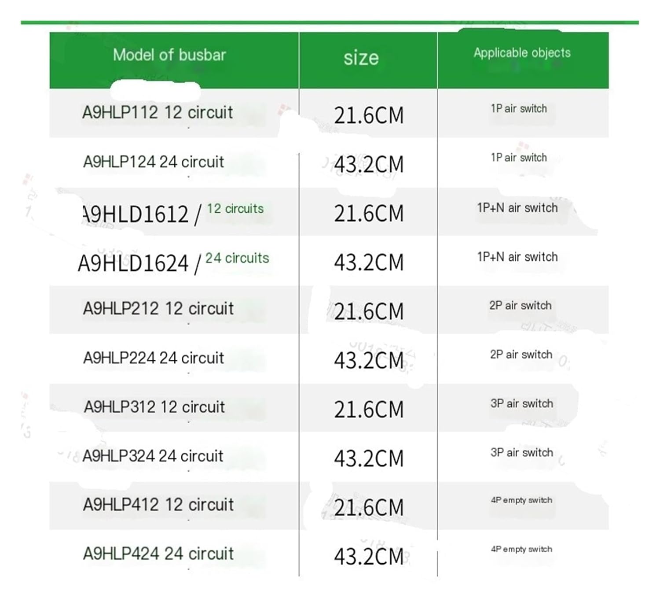Select the A9HLP124 24 circuit model
660x606 pixels.
click(x=154, y=162)
